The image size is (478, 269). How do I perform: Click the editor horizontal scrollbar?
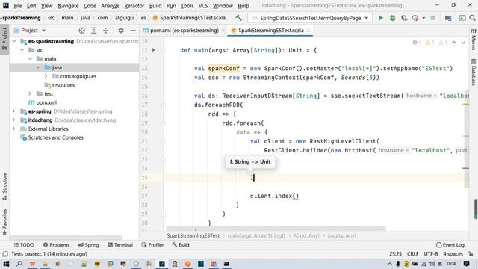[276, 229]
